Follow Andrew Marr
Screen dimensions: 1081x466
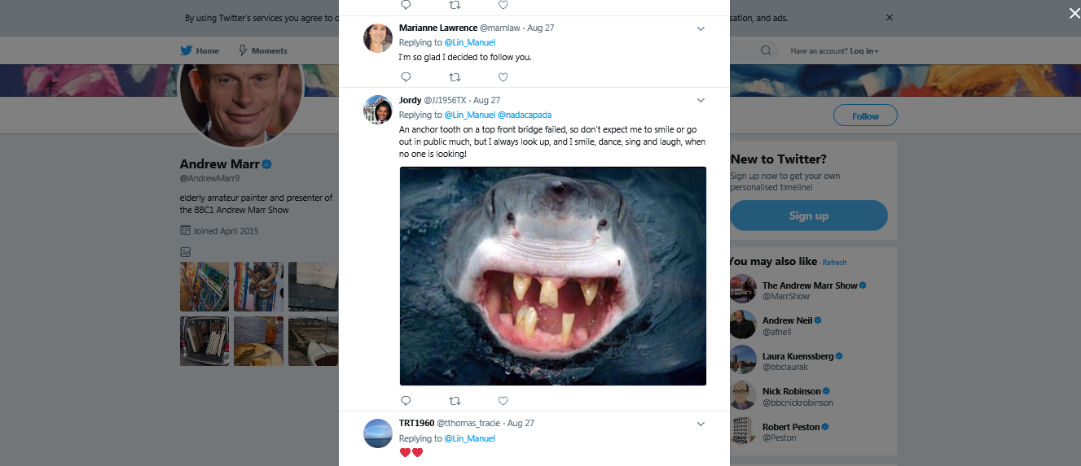click(865, 115)
